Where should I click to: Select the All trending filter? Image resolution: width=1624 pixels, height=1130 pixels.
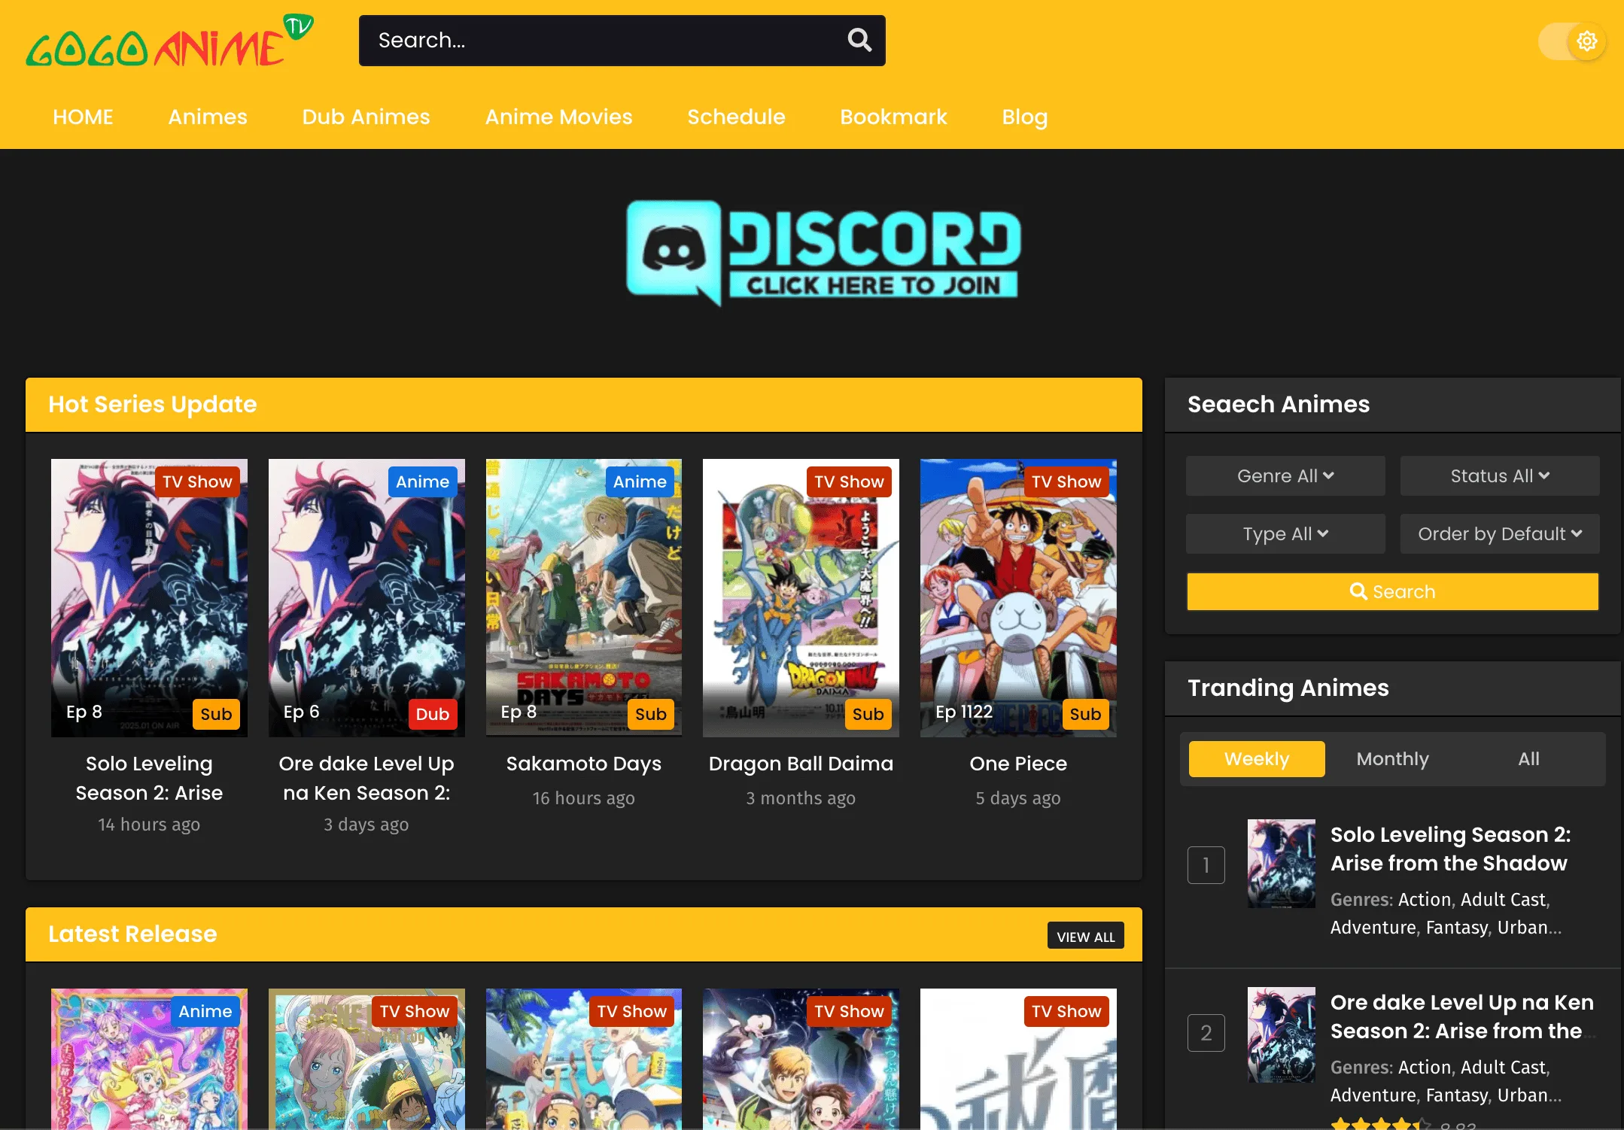[x=1528, y=758]
